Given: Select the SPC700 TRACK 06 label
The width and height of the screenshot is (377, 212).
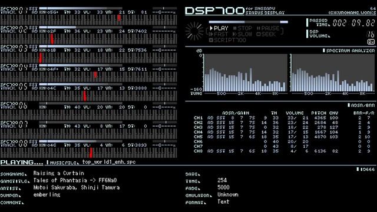Looking at the screenshot, I should click(x=14, y=105).
